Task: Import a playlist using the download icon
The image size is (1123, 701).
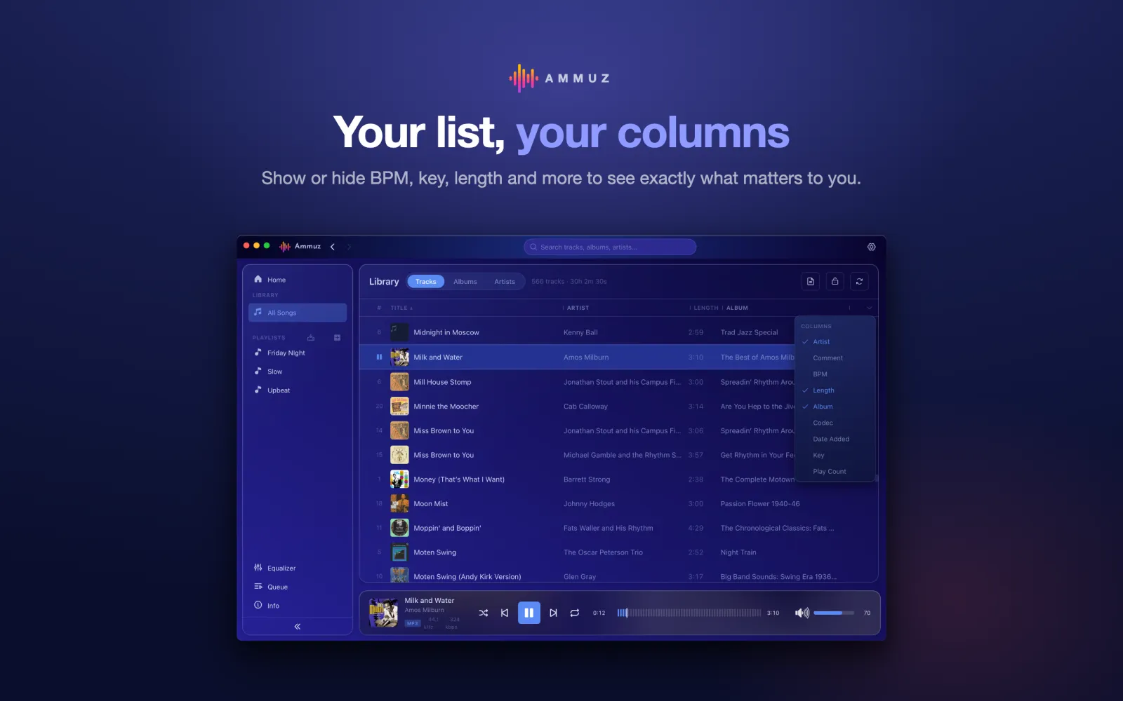Action: click(311, 337)
